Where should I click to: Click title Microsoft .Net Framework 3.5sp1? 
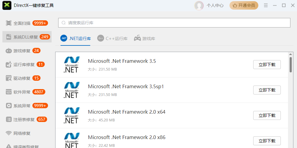click(126, 86)
